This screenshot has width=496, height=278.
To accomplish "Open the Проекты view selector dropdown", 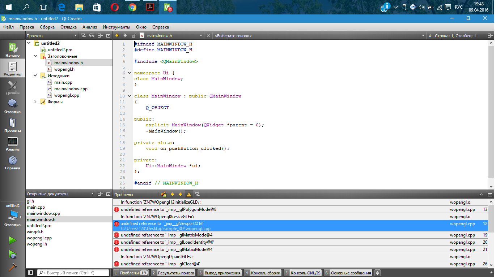I will (x=52, y=36).
